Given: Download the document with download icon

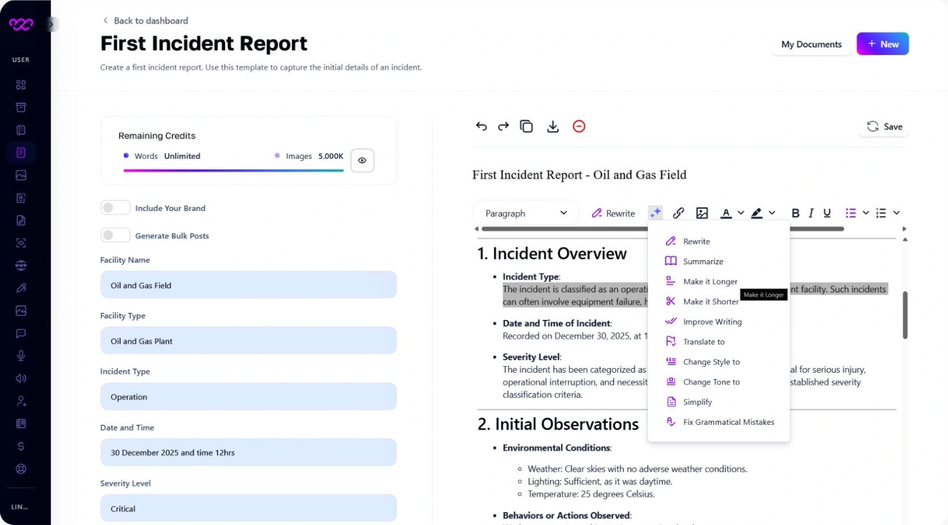Looking at the screenshot, I should (553, 126).
